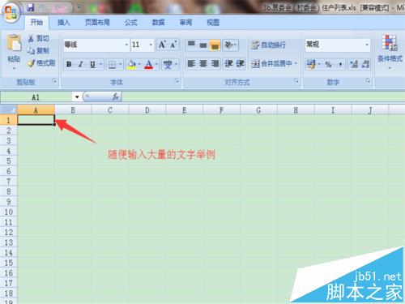Open the fill color dropdown arrow
The image size is (405, 304).
[x=139, y=64]
